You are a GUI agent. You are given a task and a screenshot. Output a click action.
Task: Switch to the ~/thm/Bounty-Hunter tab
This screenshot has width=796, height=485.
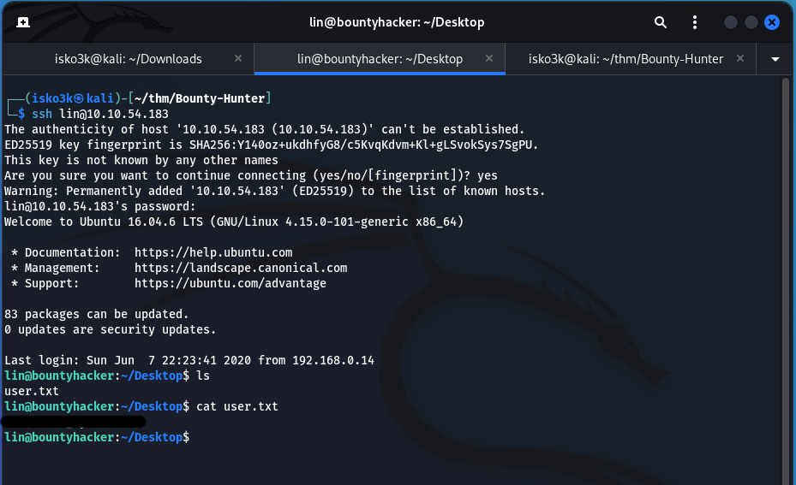click(625, 59)
